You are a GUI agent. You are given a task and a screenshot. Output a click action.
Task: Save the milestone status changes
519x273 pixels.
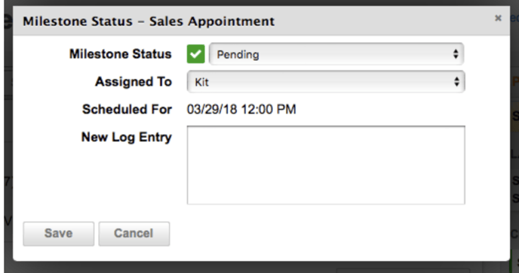tap(59, 234)
